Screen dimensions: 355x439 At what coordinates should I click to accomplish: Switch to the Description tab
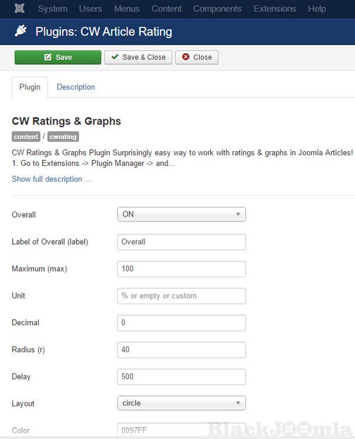[x=76, y=87]
